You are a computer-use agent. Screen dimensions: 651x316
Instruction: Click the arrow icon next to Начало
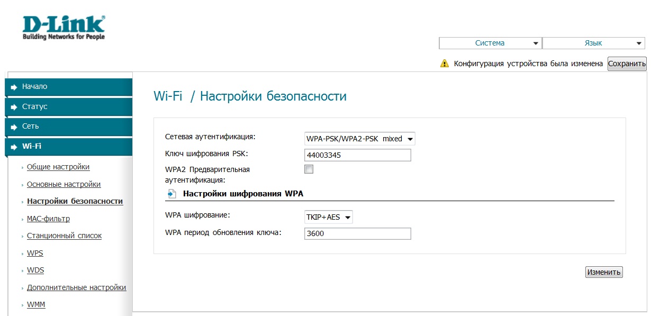click(14, 87)
